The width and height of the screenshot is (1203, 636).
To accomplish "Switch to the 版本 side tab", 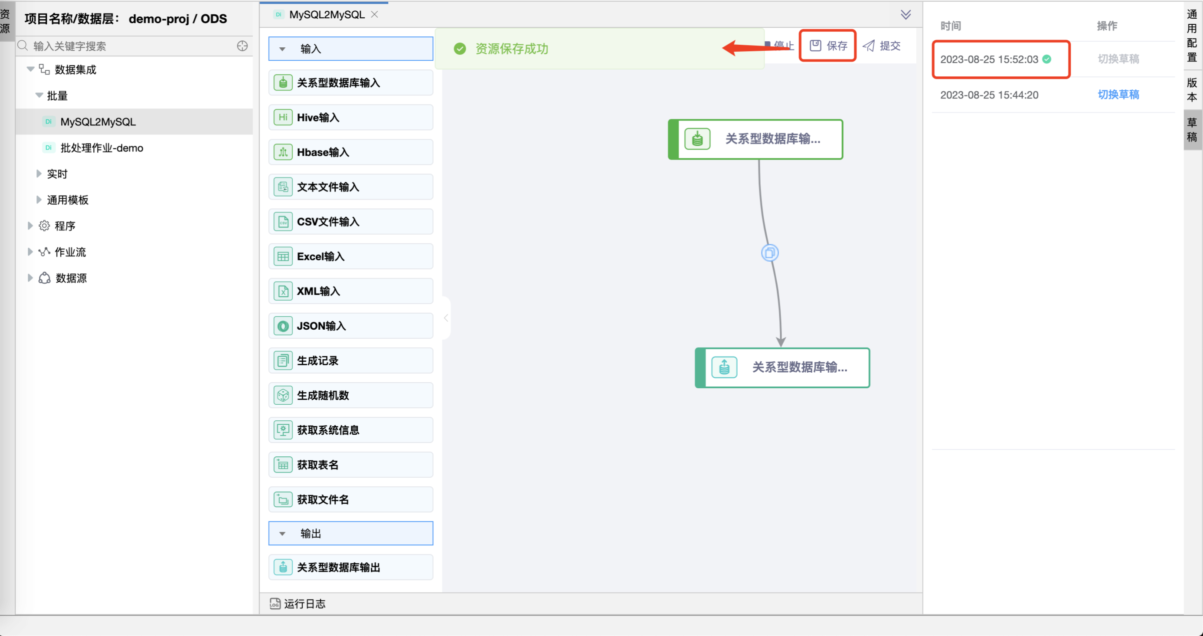I will pyautogui.click(x=1192, y=89).
